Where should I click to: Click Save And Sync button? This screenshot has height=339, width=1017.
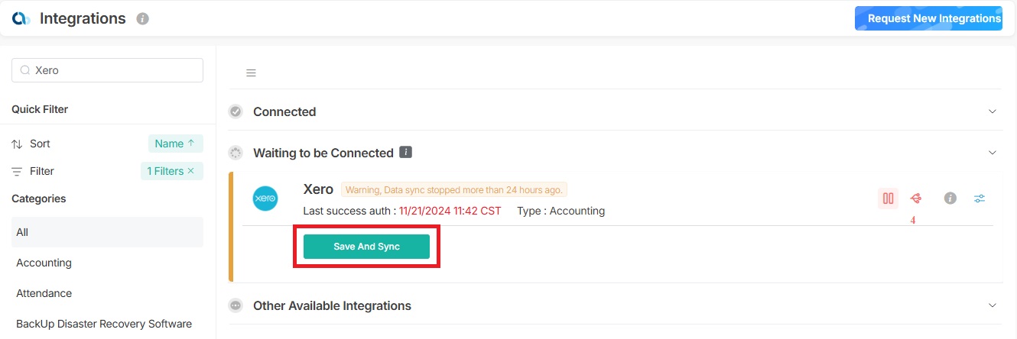click(366, 247)
